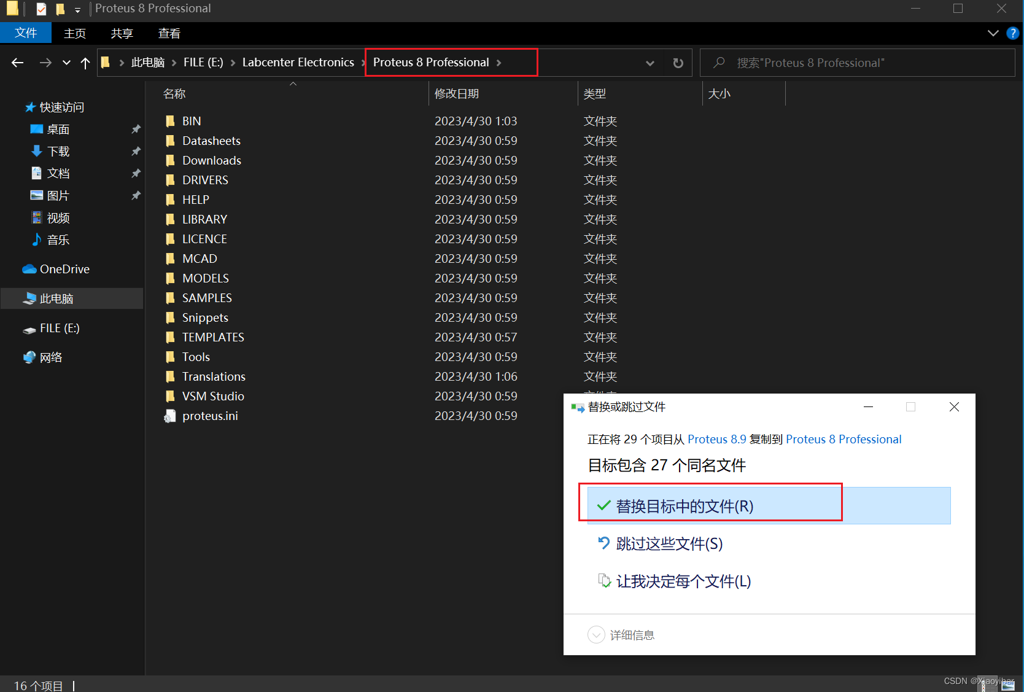Go up one folder level

(85, 63)
